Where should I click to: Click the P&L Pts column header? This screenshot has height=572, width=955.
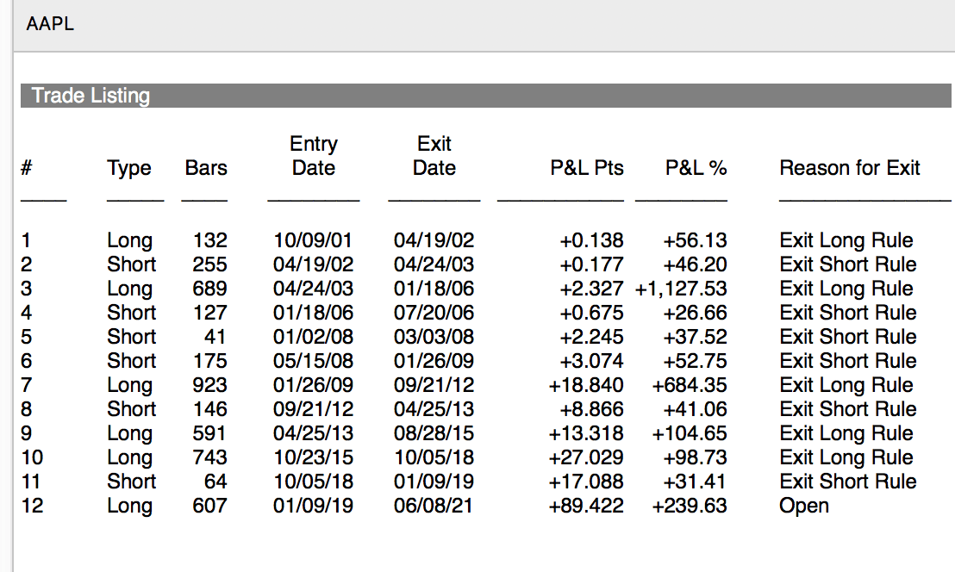click(587, 168)
